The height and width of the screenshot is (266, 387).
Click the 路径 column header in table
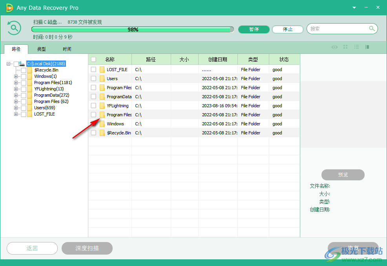tap(151, 59)
